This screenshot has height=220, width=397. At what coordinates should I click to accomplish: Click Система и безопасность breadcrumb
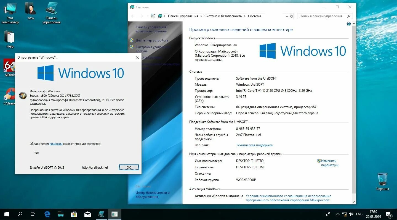click(223, 16)
